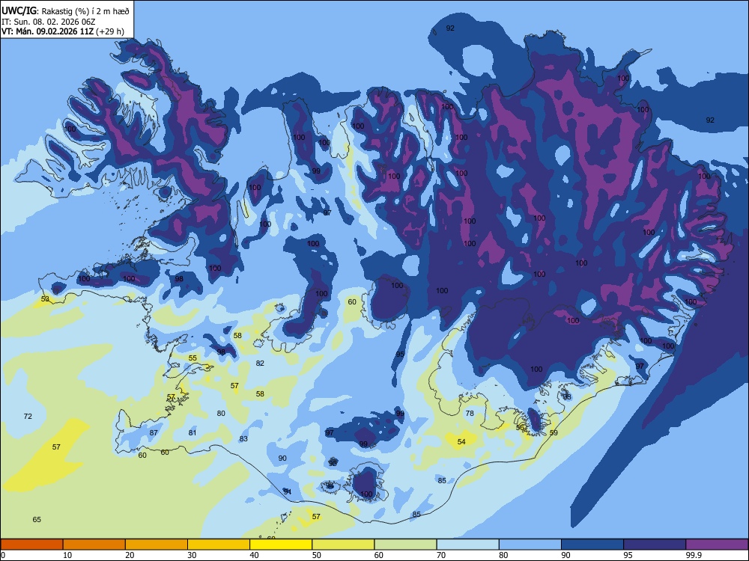Click the legend tick label '0'
This screenshot has height=561, width=749.
point(3,555)
